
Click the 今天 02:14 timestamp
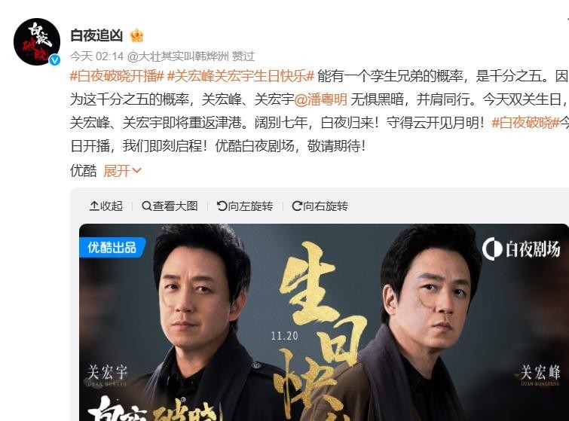[x=97, y=56]
